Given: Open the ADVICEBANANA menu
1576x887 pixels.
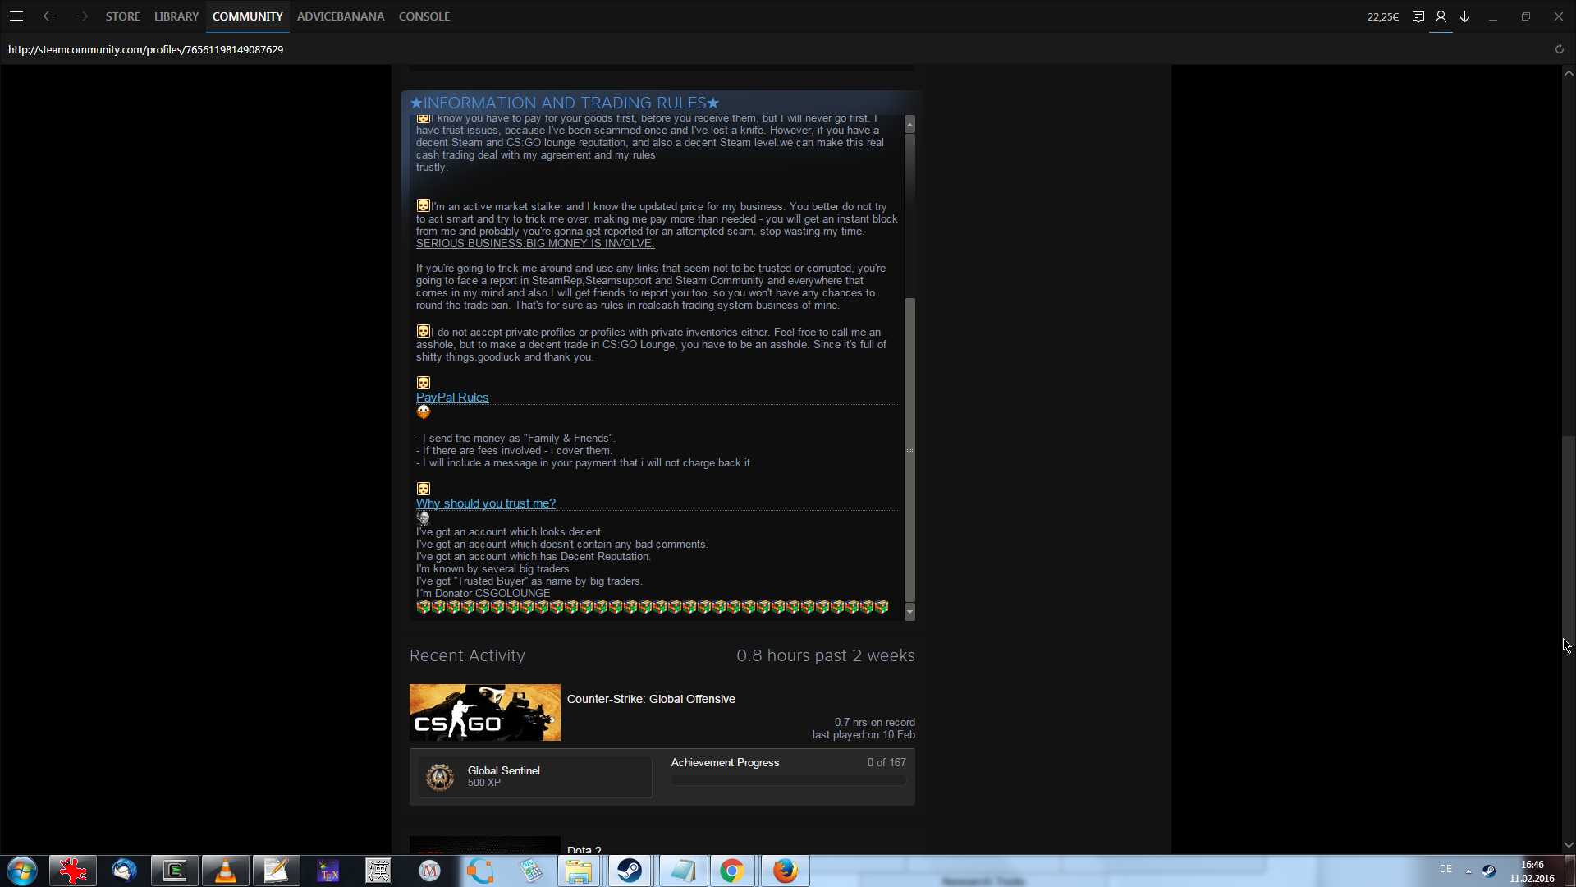Looking at the screenshot, I should 340,16.
